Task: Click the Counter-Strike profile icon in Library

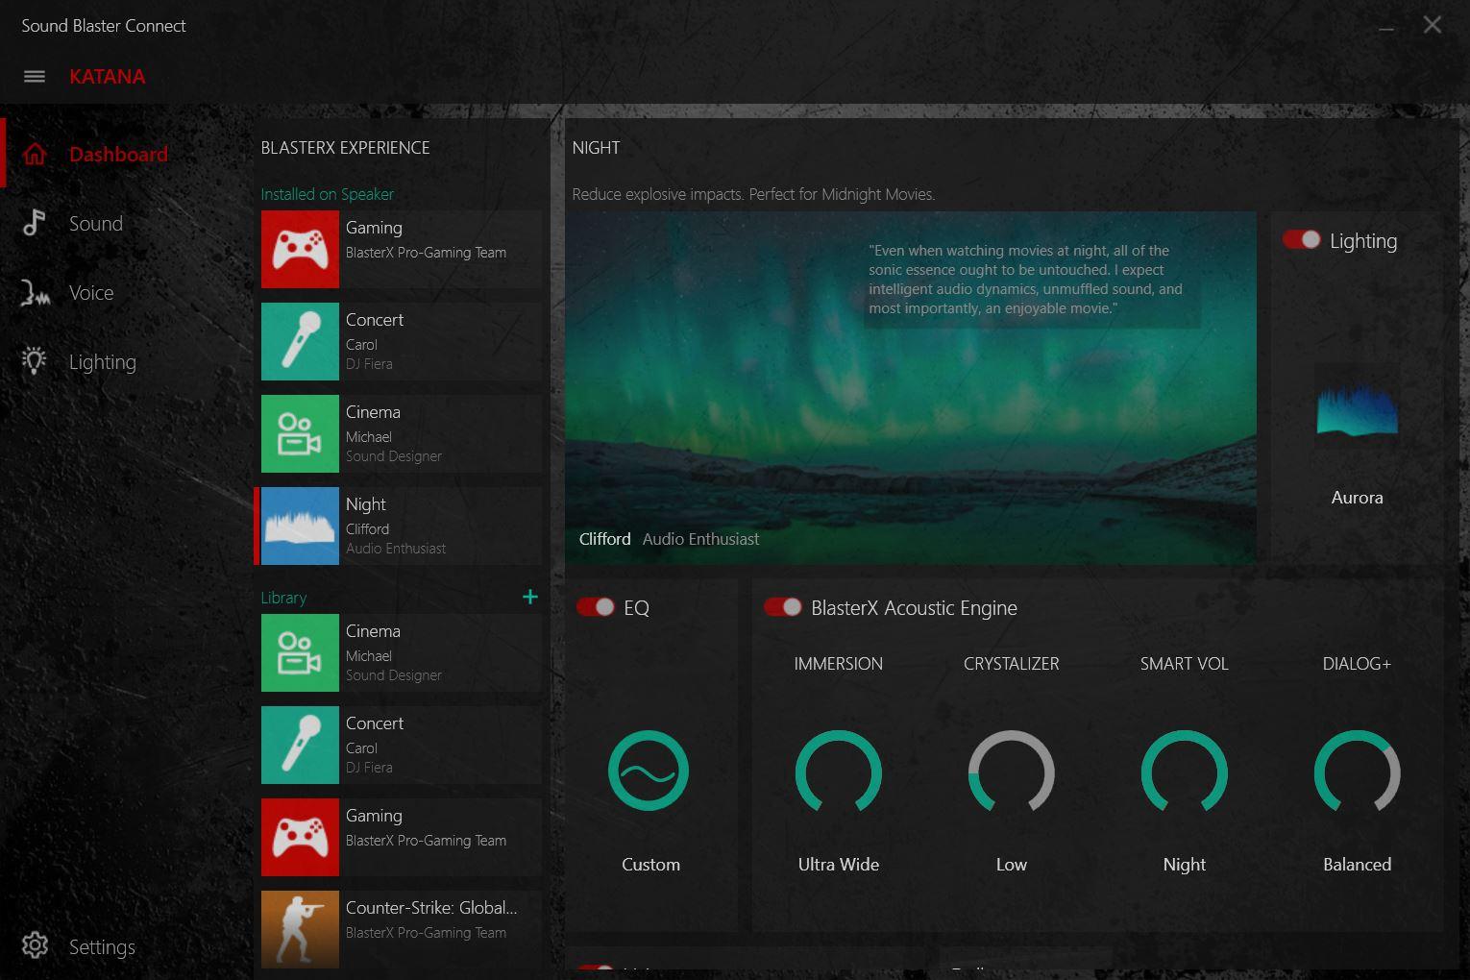Action: pyautogui.click(x=300, y=928)
